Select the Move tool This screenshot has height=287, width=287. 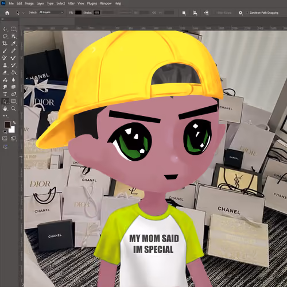point(5,29)
